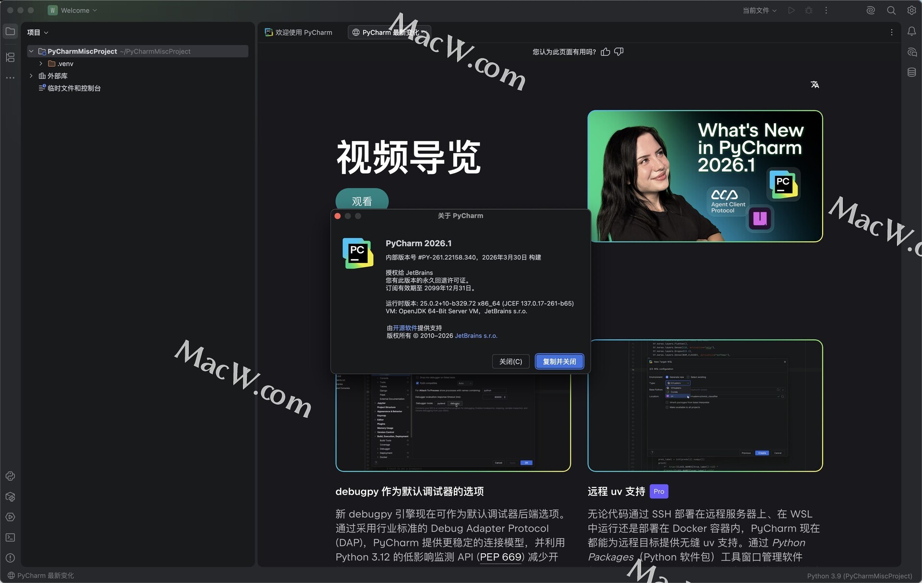The height and width of the screenshot is (583, 922).
Task: Click the thumbs up feedback icon
Action: coord(606,52)
